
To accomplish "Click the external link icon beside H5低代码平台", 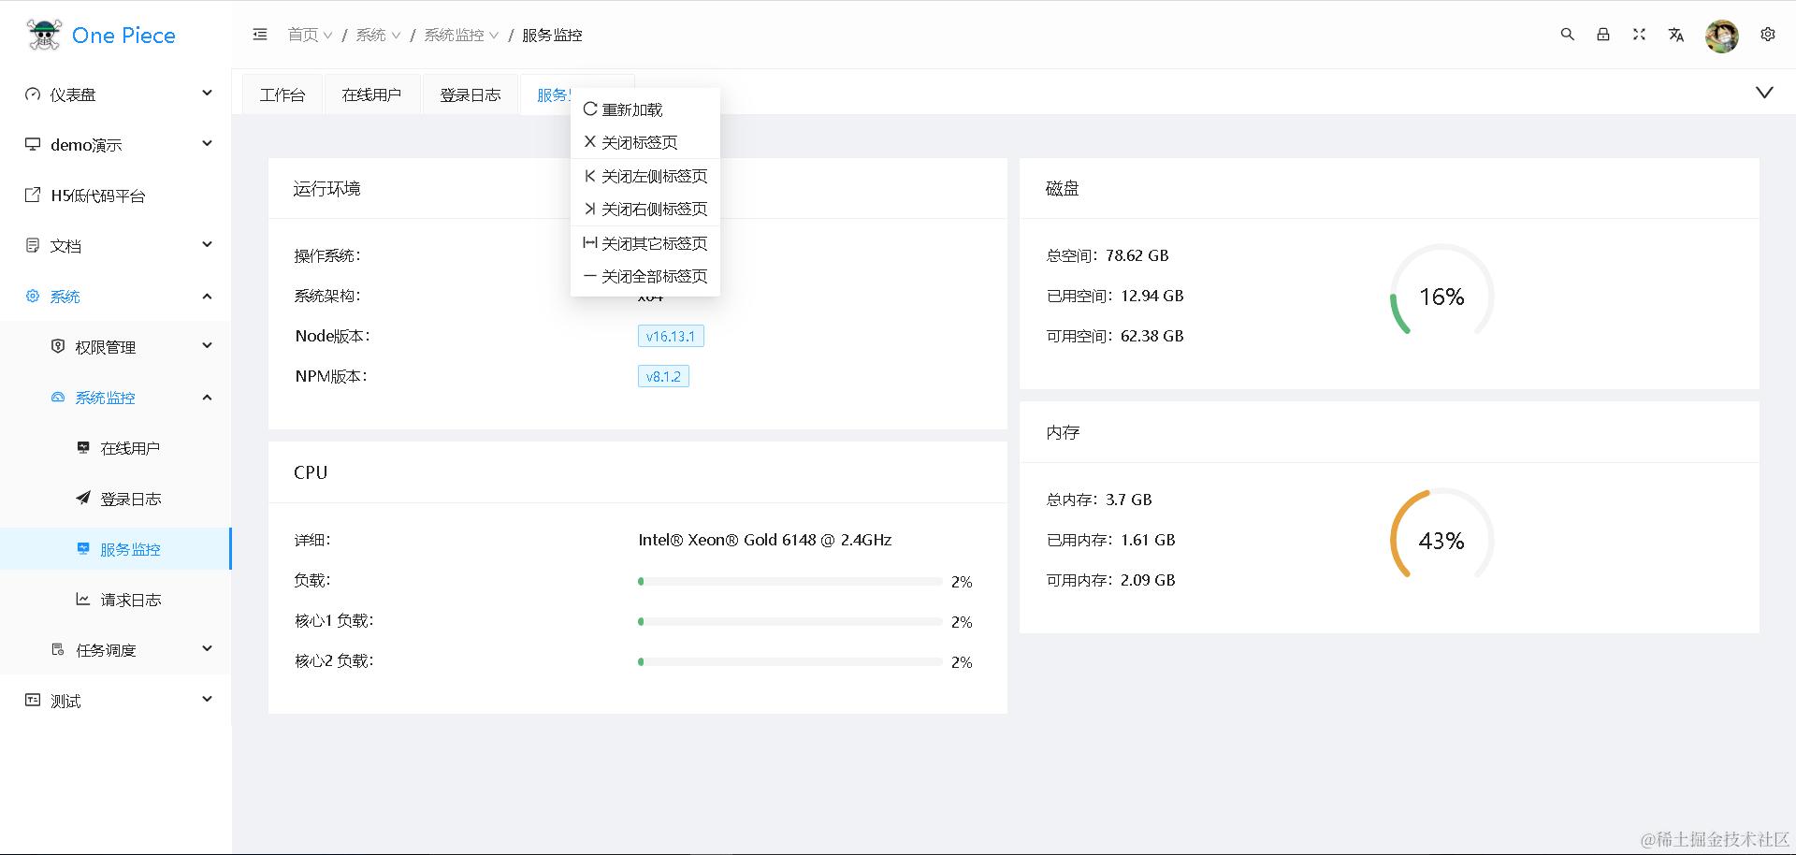I will click(33, 195).
